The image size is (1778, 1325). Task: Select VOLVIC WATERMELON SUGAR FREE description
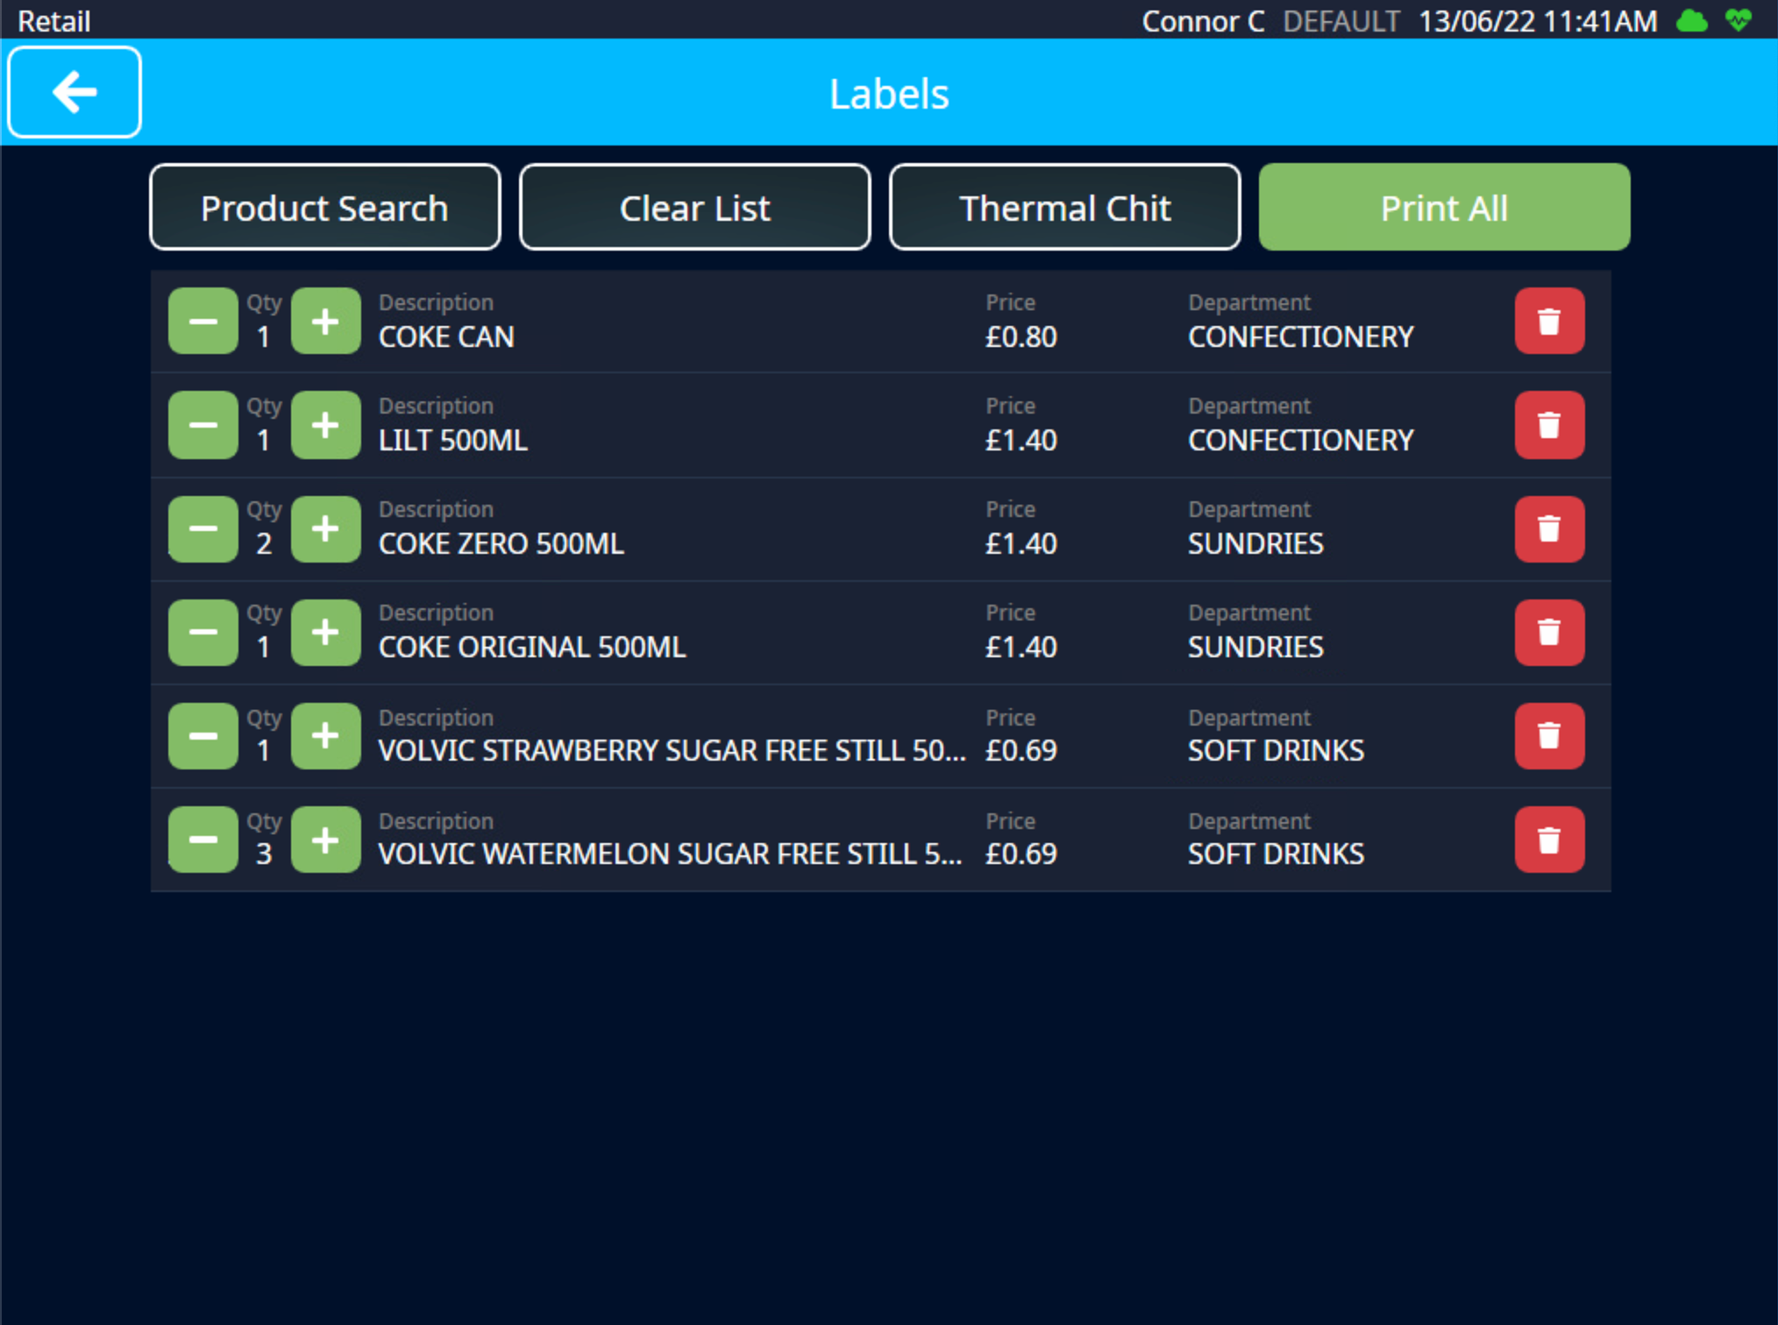671,854
